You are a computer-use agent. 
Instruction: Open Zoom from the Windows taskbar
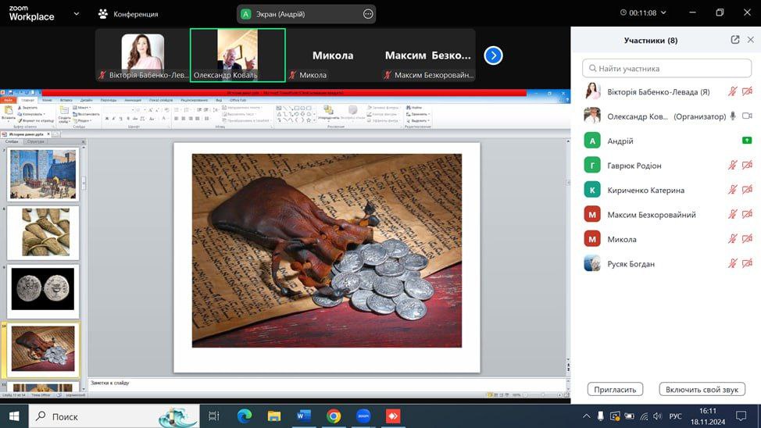coord(363,416)
